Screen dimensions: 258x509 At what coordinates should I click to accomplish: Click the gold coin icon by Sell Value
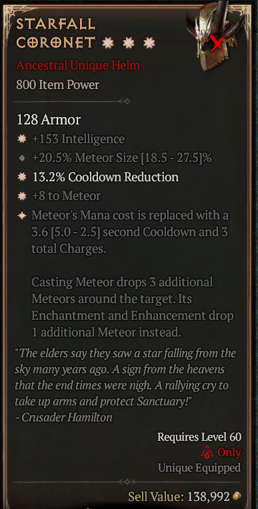237,496
